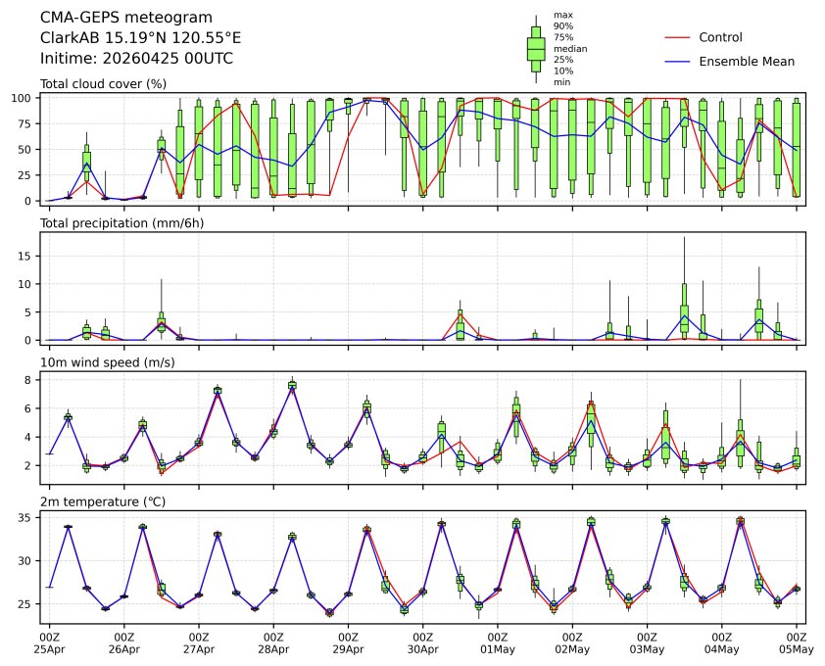825x666 pixels.
Task: Click the 00Z 25Apr x-axis label
Action: (49, 642)
